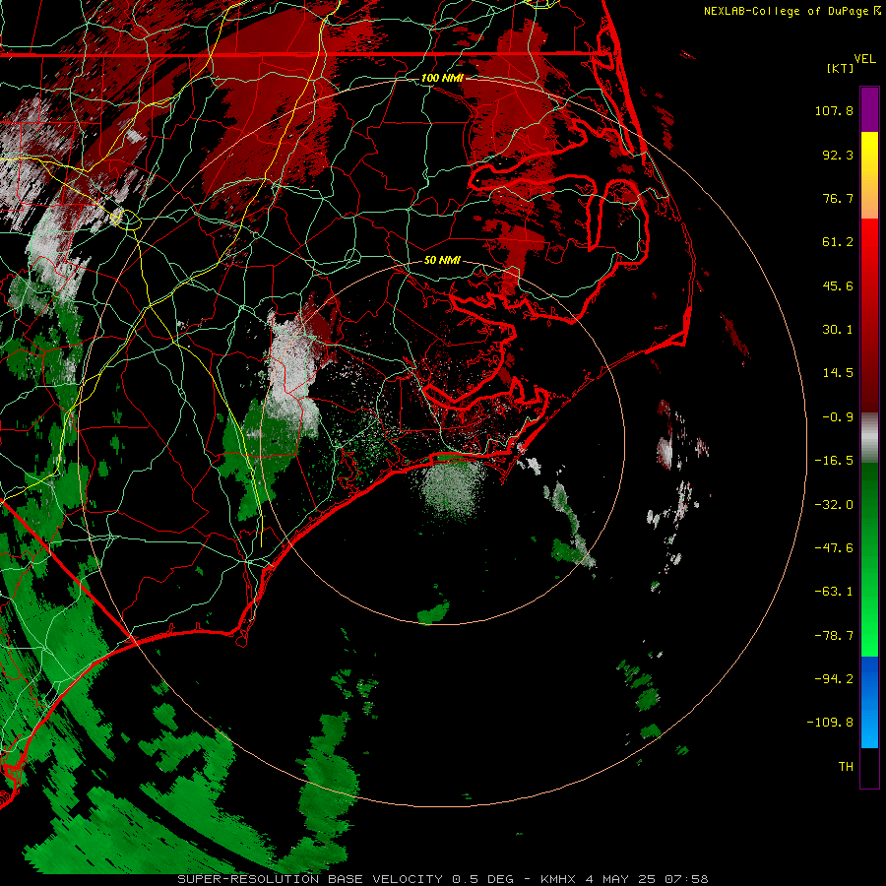Viewport: 886px width, 886px height.
Task: Click the -47.6 value on velocity scale
Action: tap(834, 548)
